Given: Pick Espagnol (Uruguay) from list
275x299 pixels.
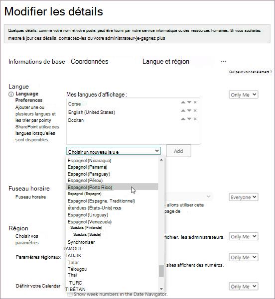Looking at the screenshot, I should click(x=88, y=215).
